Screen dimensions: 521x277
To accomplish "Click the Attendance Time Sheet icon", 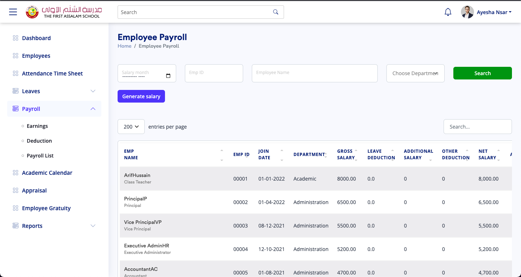I will 16,73.
